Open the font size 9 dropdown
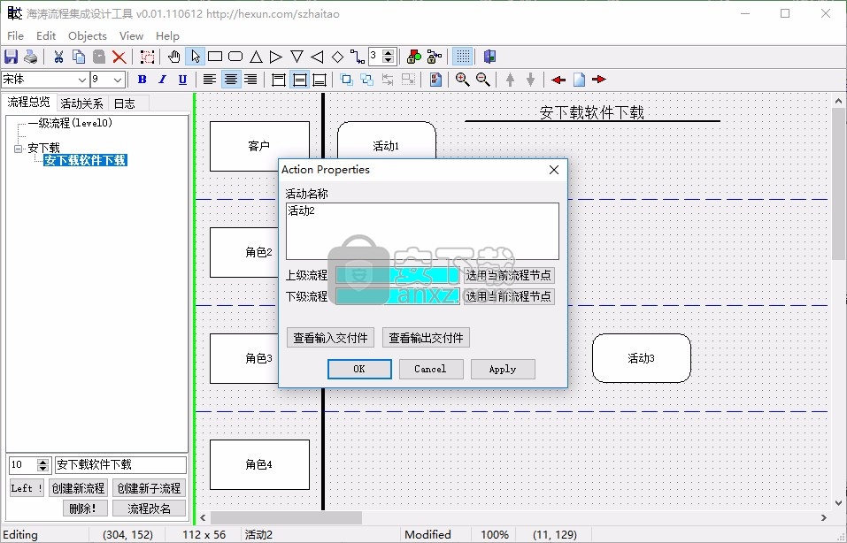This screenshot has height=543, width=847. tap(119, 80)
